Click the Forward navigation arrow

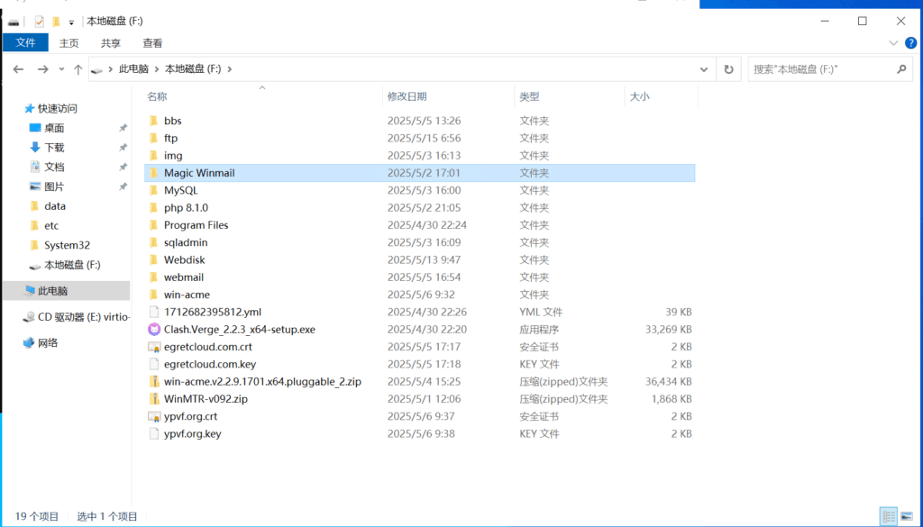43,69
